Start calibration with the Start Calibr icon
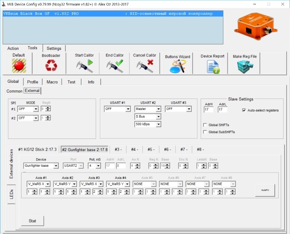Screen dimensions: 290x234 point(84,66)
